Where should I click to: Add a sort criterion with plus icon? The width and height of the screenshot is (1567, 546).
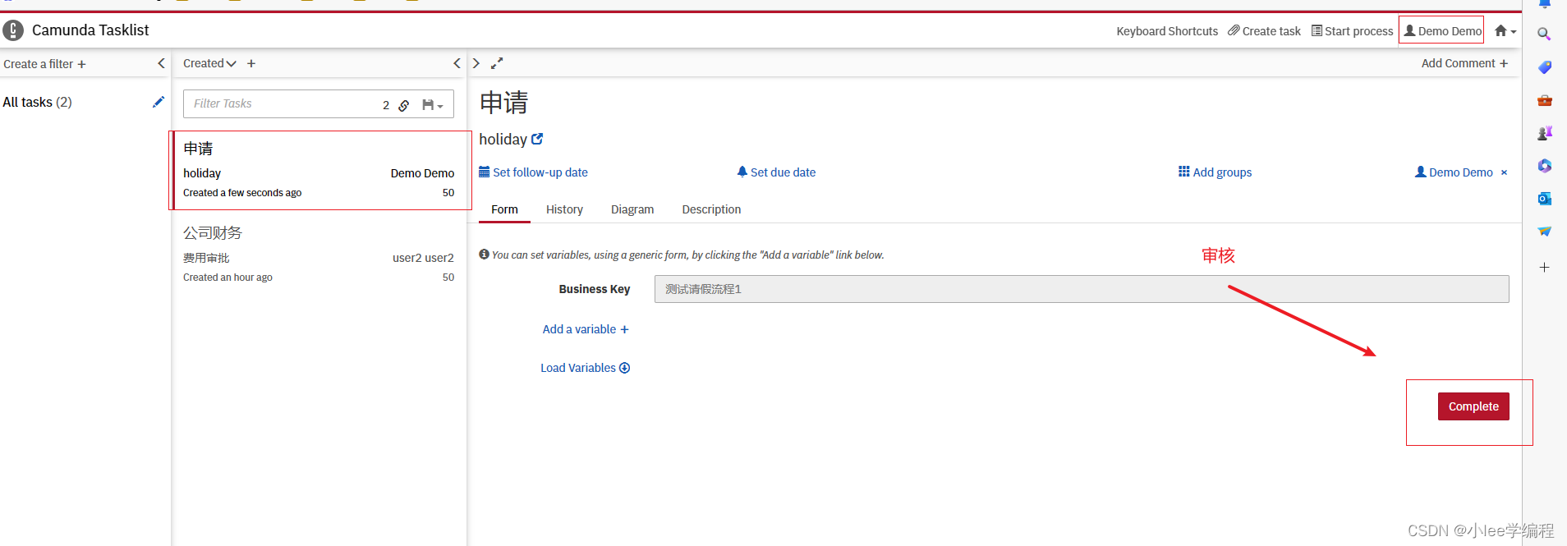(251, 63)
